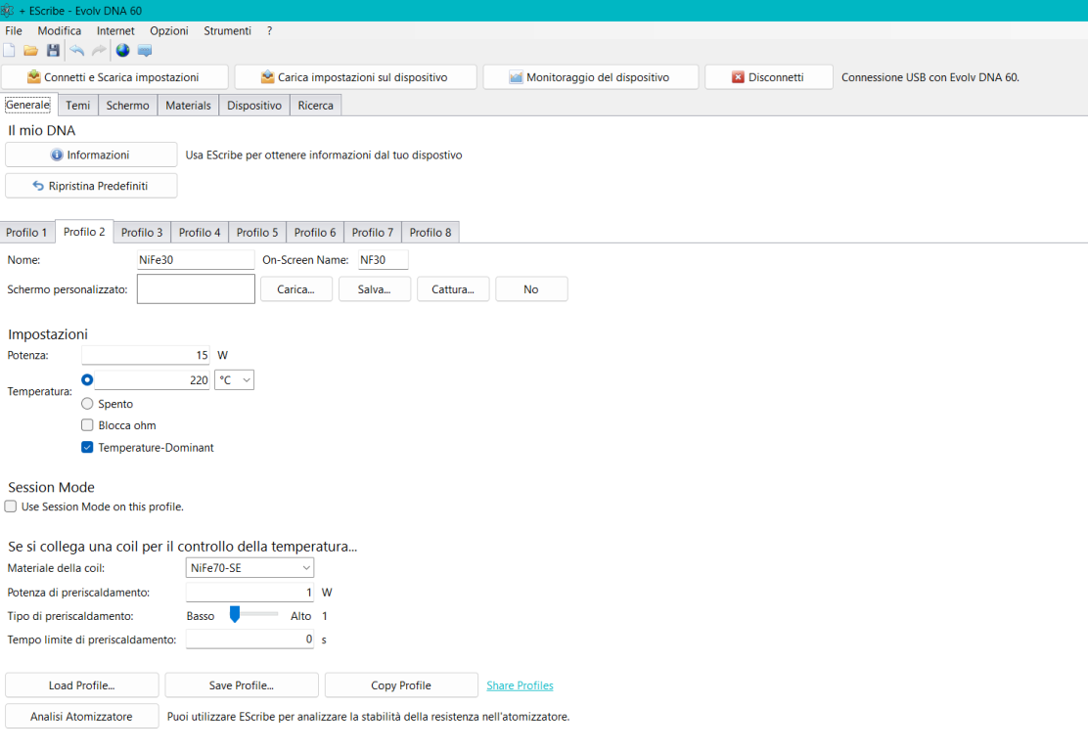Click the Copy Profile button
This screenshot has height=750, width=1088.
pos(401,684)
